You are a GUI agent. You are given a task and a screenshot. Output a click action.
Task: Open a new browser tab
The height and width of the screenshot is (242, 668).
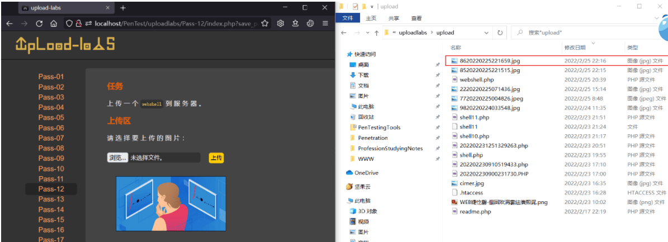coord(123,8)
